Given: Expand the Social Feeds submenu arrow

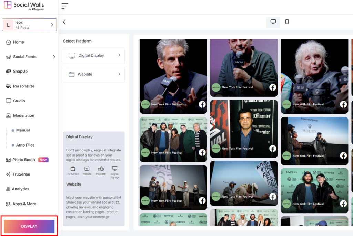Looking at the screenshot, I should click(x=54, y=57).
